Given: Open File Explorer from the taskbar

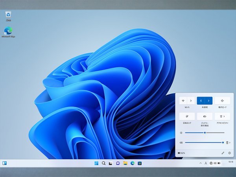Looking at the screenshot, I should click(125, 163).
